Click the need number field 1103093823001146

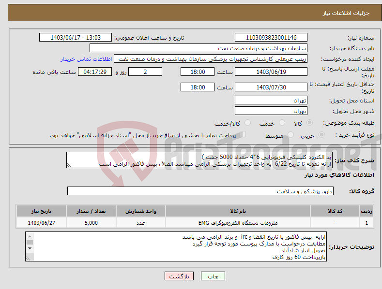tap(271, 38)
